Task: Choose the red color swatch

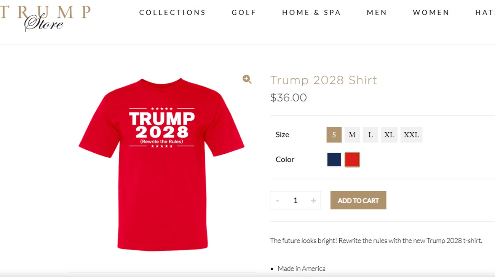Action: click(x=352, y=160)
